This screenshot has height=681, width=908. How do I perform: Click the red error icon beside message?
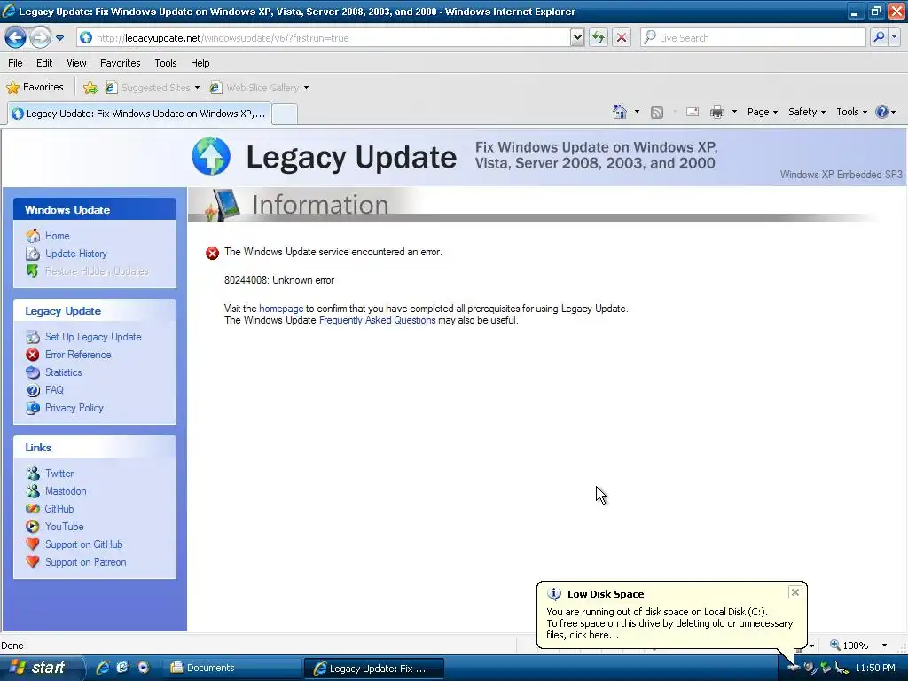[213, 253]
